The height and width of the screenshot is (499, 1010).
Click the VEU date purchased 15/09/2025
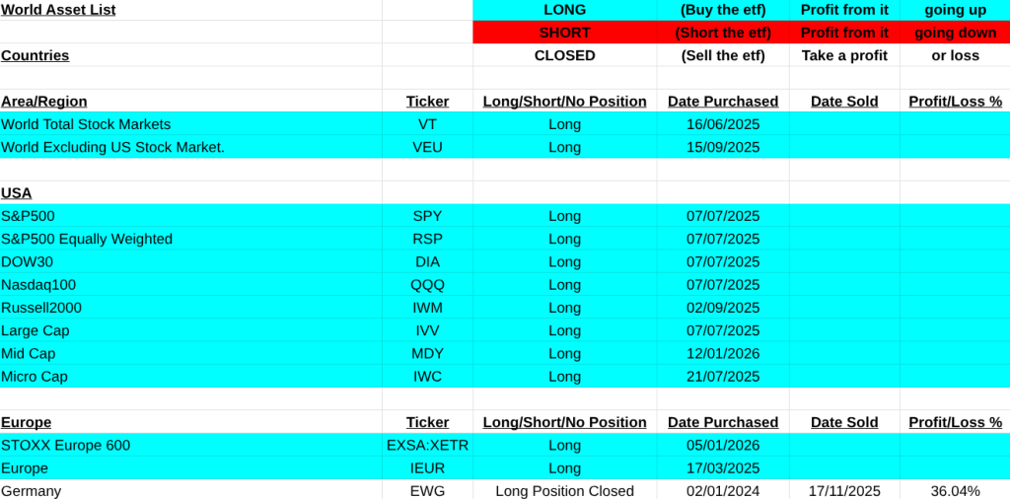(x=723, y=147)
